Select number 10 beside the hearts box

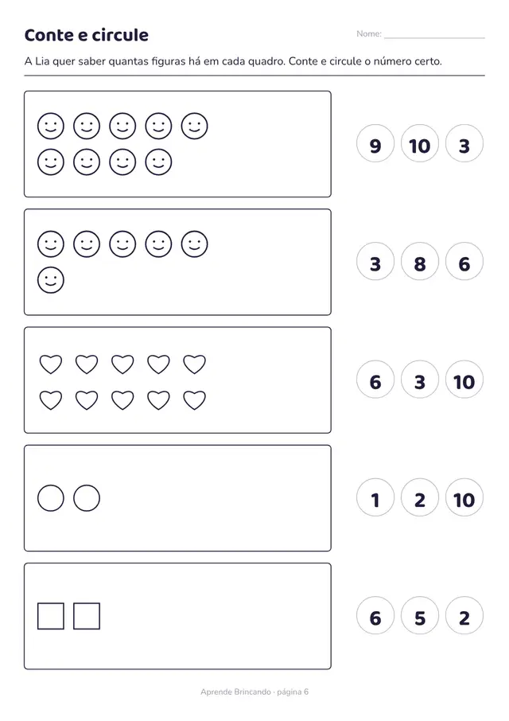[464, 380]
